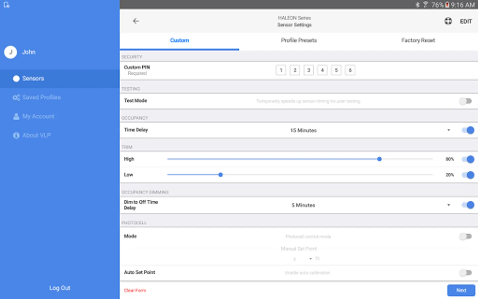The image size is (478, 299).
Task: Turn off the High trim switch
Action: click(x=468, y=159)
